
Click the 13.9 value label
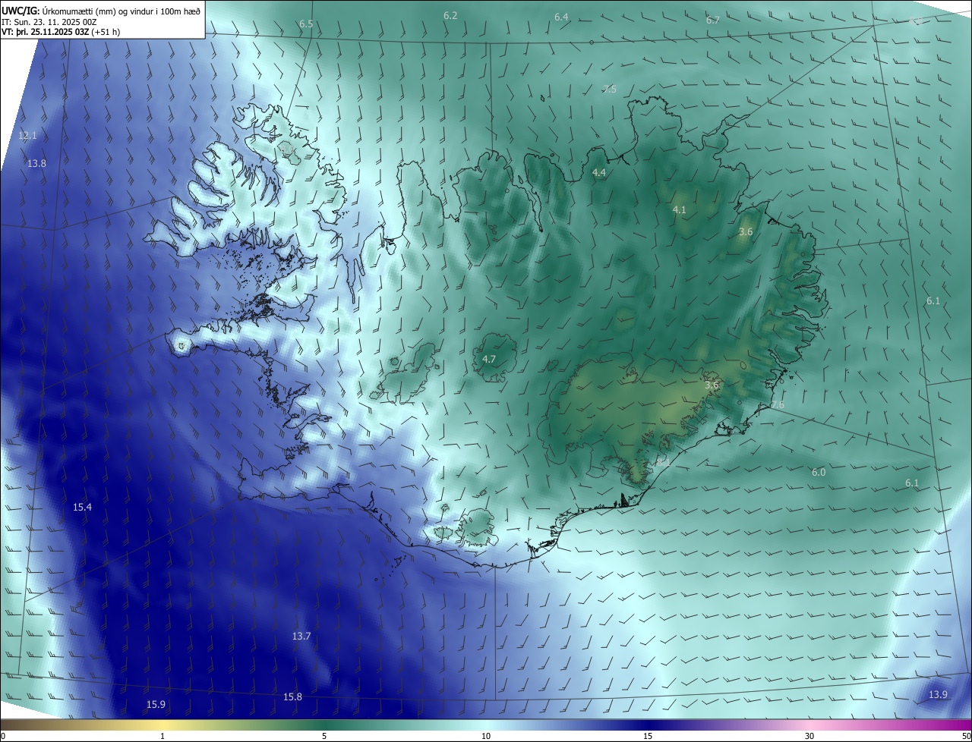(x=938, y=695)
